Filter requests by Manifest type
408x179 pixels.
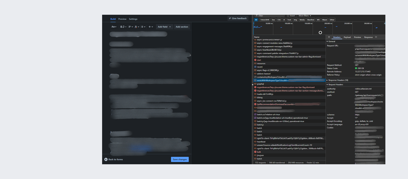tap(311, 20)
